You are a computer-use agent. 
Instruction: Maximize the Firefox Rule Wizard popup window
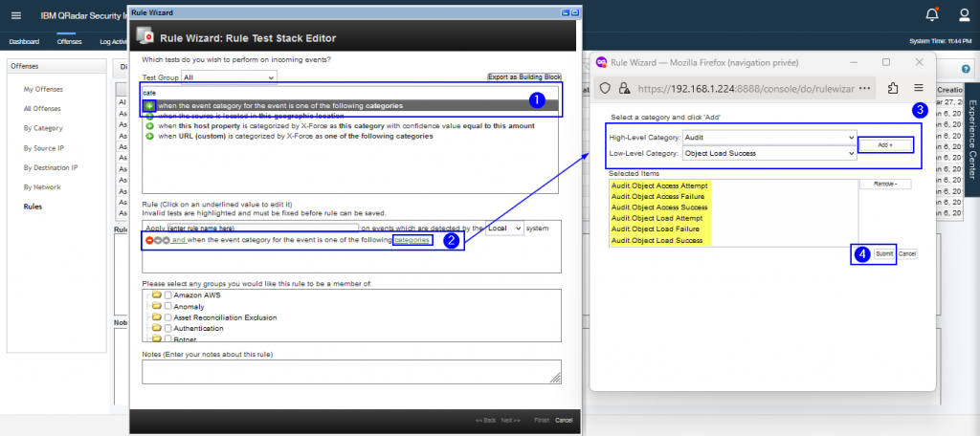(x=885, y=62)
